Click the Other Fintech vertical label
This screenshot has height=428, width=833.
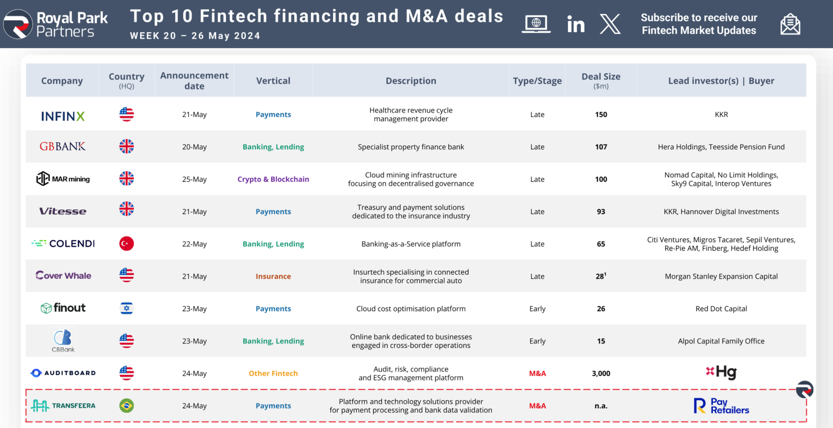point(273,373)
